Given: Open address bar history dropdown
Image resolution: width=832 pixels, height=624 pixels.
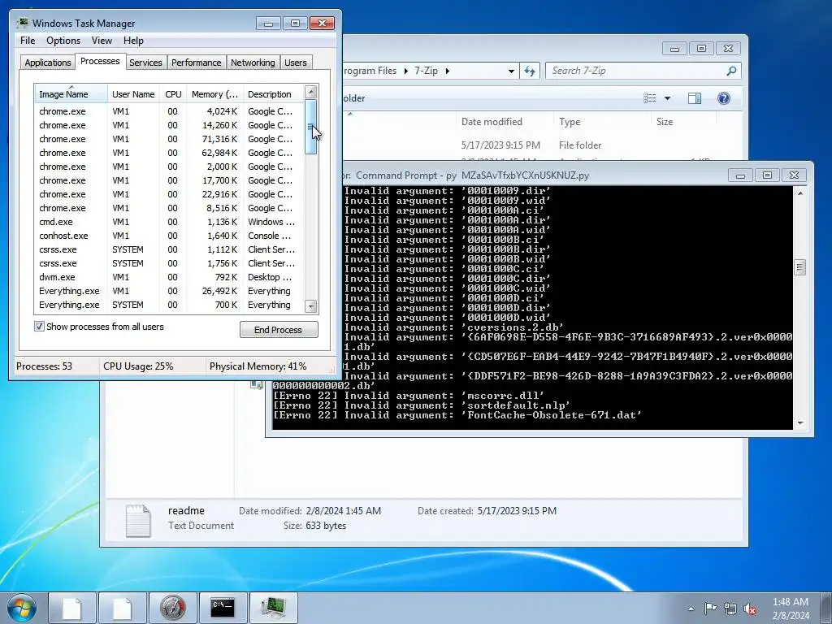Looking at the screenshot, I should [x=511, y=71].
